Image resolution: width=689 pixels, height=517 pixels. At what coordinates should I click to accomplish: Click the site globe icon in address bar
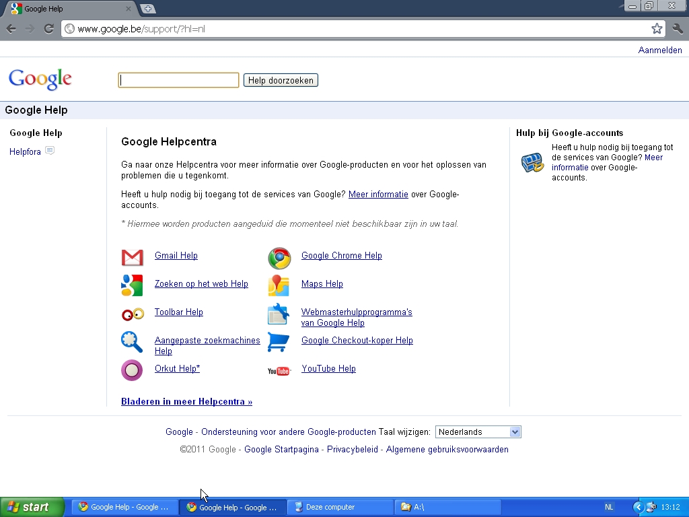(69, 29)
